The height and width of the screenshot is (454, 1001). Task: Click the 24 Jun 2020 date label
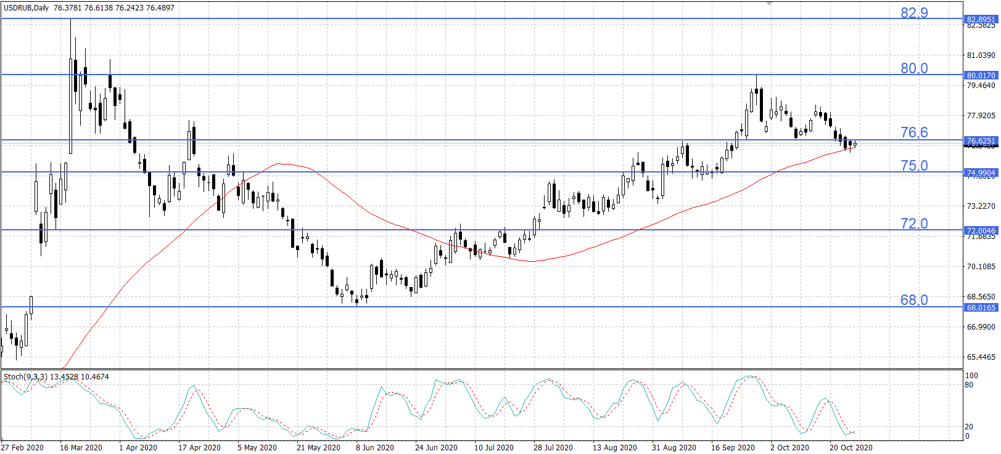pyautogui.click(x=436, y=448)
